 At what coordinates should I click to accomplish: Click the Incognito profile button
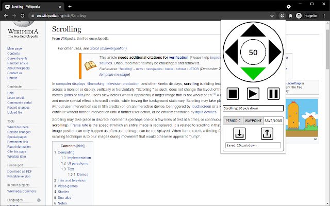(x=306, y=16)
